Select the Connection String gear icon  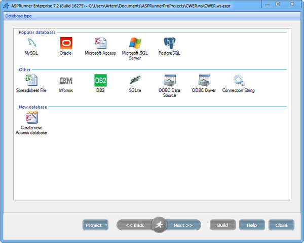[x=238, y=81]
